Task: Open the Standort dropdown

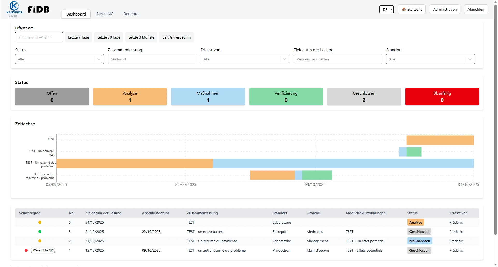Action: 430,59
